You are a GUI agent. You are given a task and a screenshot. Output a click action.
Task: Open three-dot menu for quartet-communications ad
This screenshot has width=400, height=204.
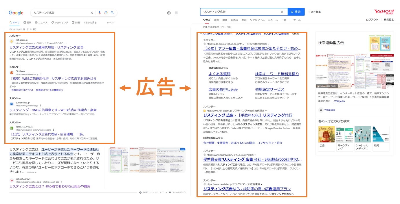54,130
